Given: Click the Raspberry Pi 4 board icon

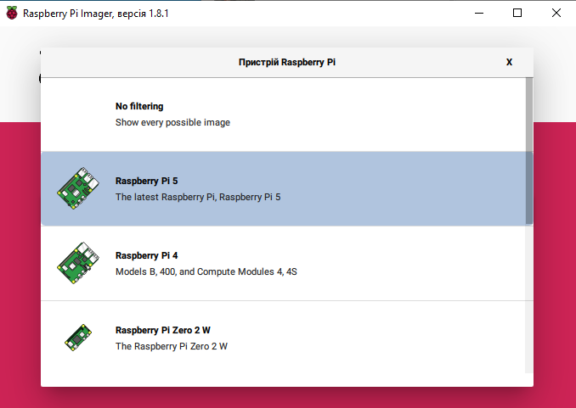Looking at the screenshot, I should [x=78, y=263].
